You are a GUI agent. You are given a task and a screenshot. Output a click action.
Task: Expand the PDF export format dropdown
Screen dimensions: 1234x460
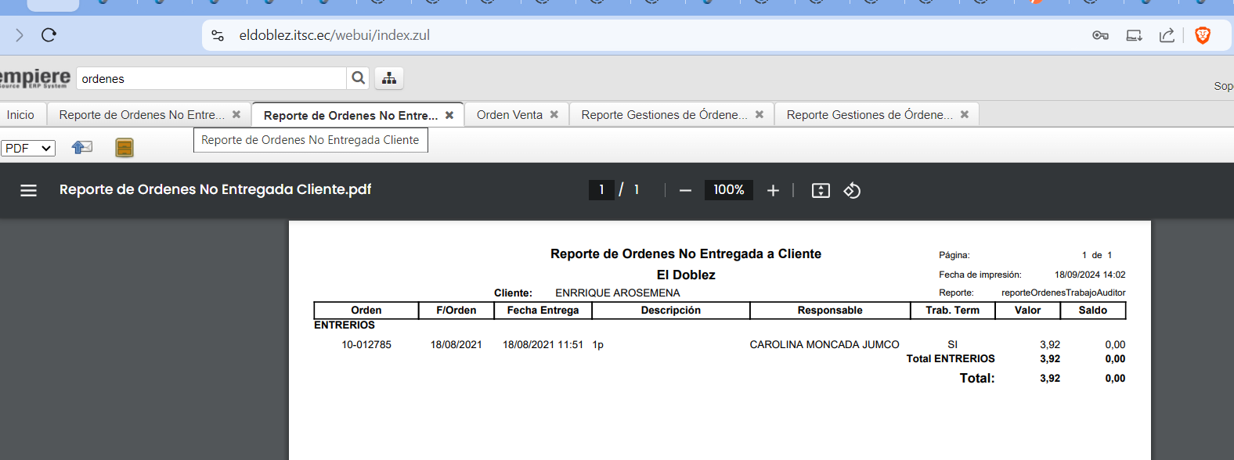click(28, 148)
